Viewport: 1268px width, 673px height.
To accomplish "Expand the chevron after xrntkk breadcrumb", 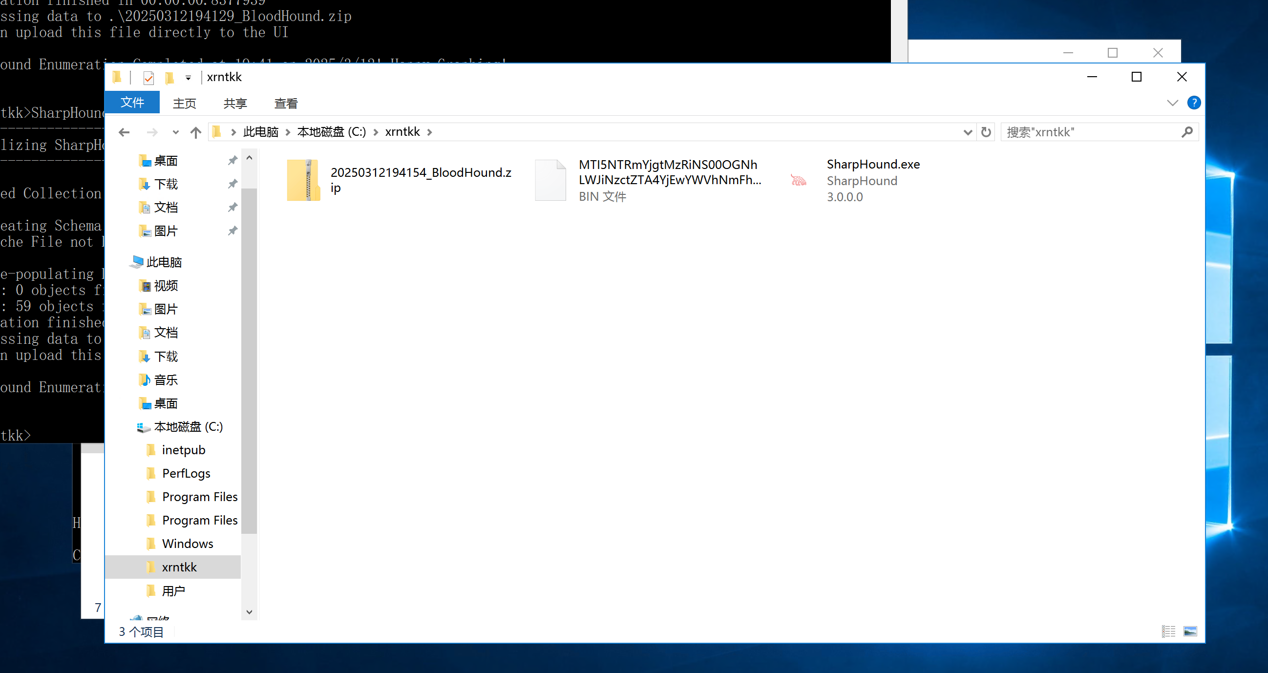I will tap(430, 132).
